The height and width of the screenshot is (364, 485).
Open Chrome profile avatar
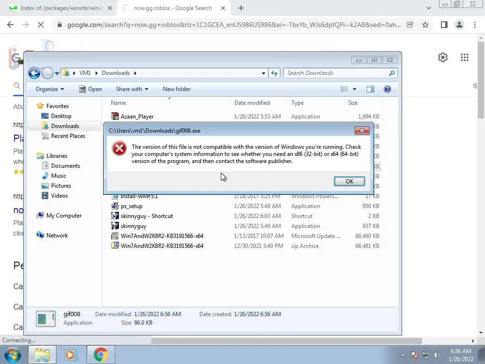(459, 25)
